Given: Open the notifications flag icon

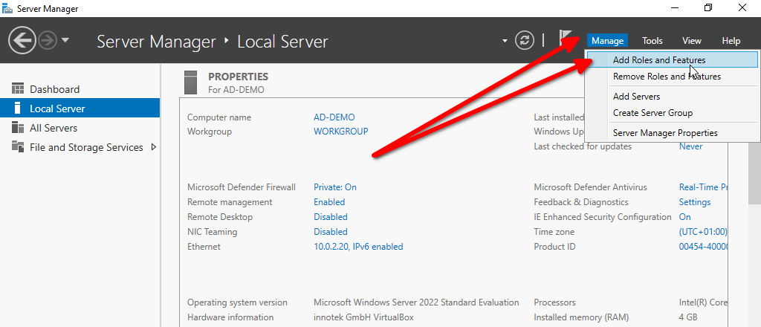Looking at the screenshot, I should [566, 39].
